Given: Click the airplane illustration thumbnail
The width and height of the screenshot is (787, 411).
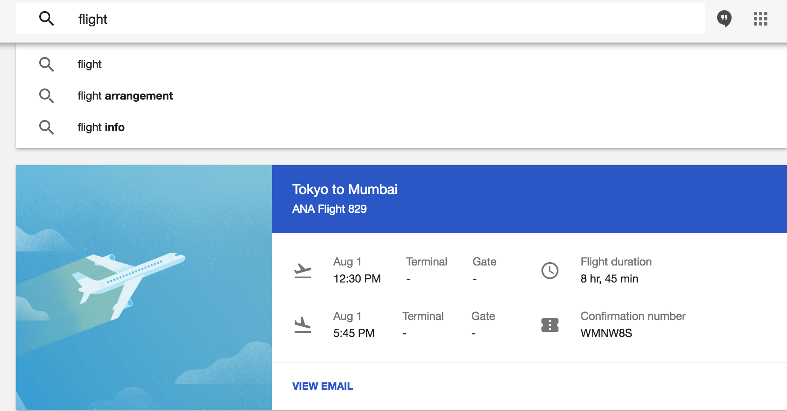Looking at the screenshot, I should point(144,288).
